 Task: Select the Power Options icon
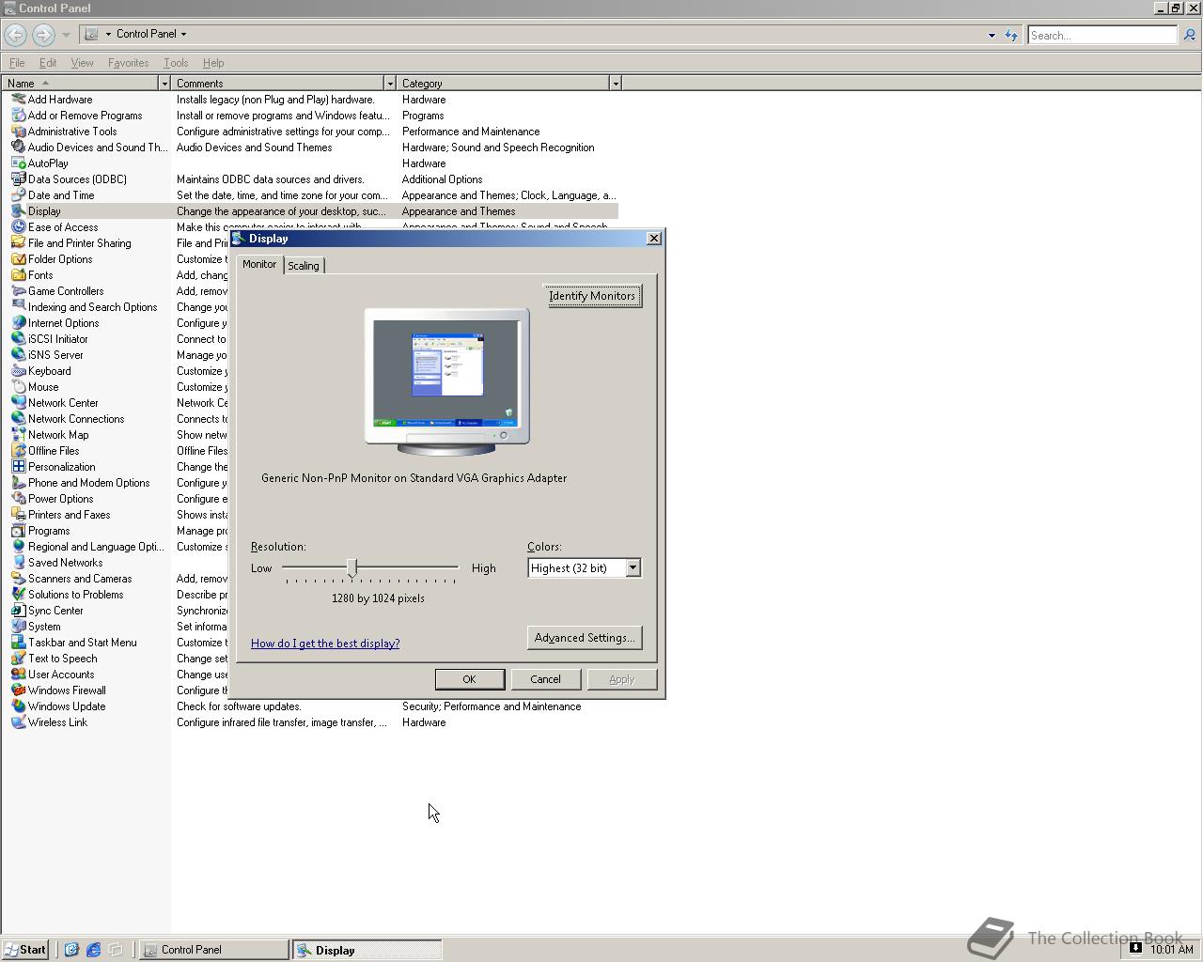click(x=18, y=499)
